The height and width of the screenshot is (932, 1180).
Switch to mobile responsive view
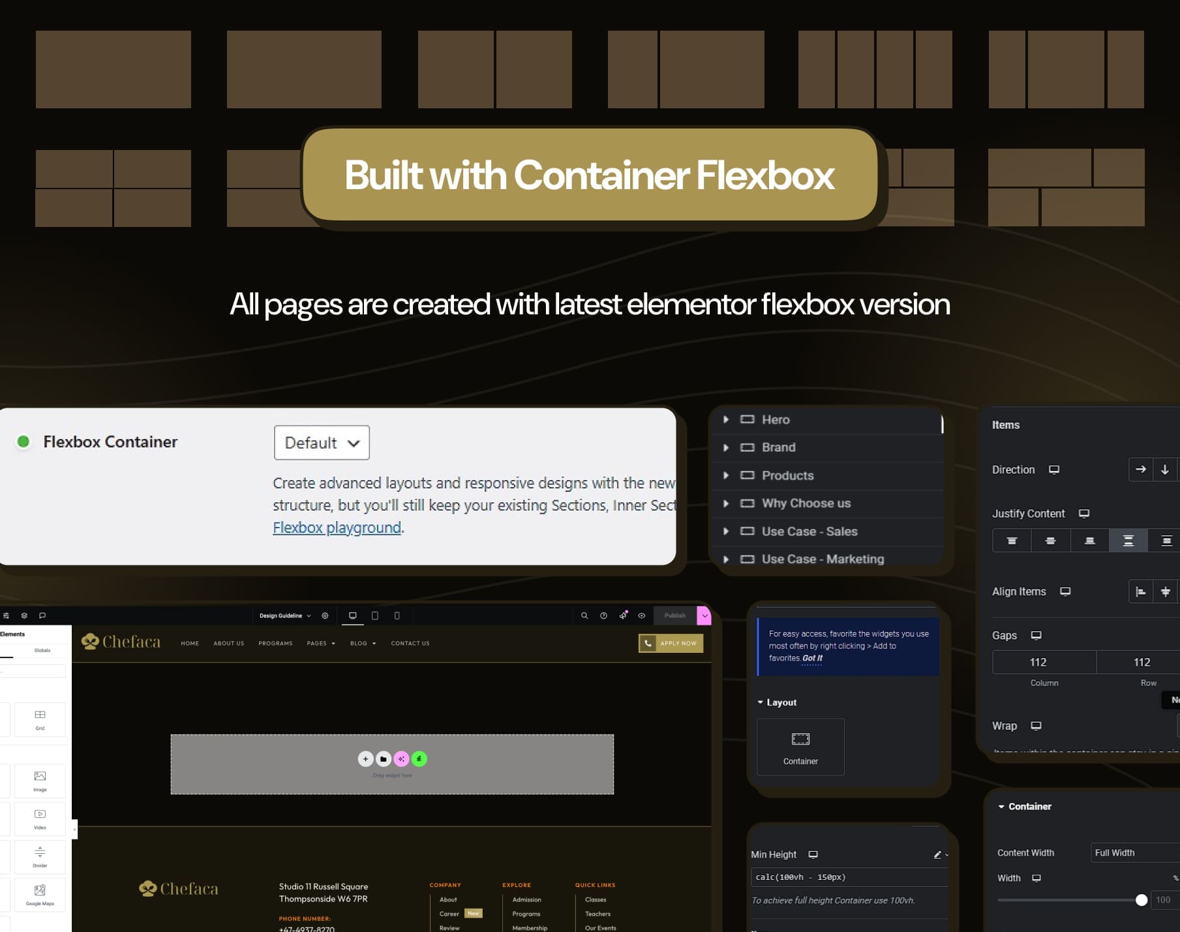(x=397, y=616)
